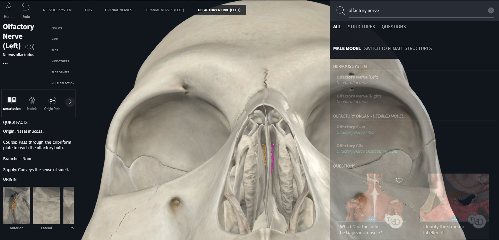This screenshot has width=499, height=240.
Task: Switch to the ALL results tab
Action: pos(337,27)
